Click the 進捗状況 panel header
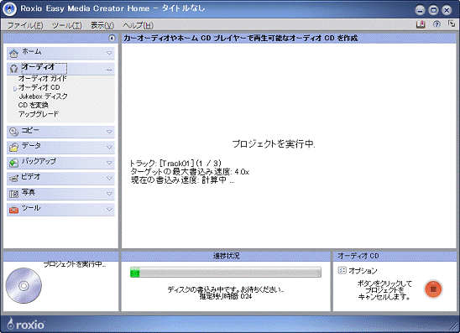Screen dimensions: 460x333 (226, 256)
